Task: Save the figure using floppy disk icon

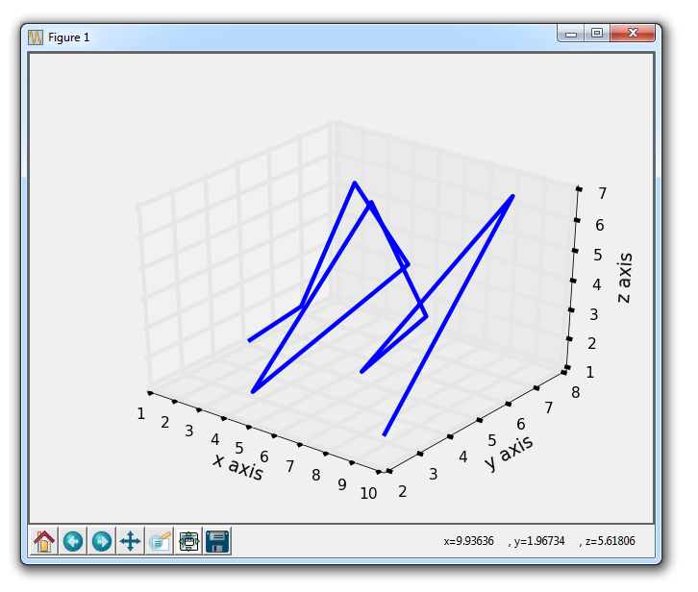Action: click(x=217, y=541)
